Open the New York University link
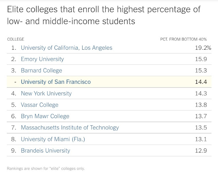The image size is (218, 173). [x=46, y=93]
